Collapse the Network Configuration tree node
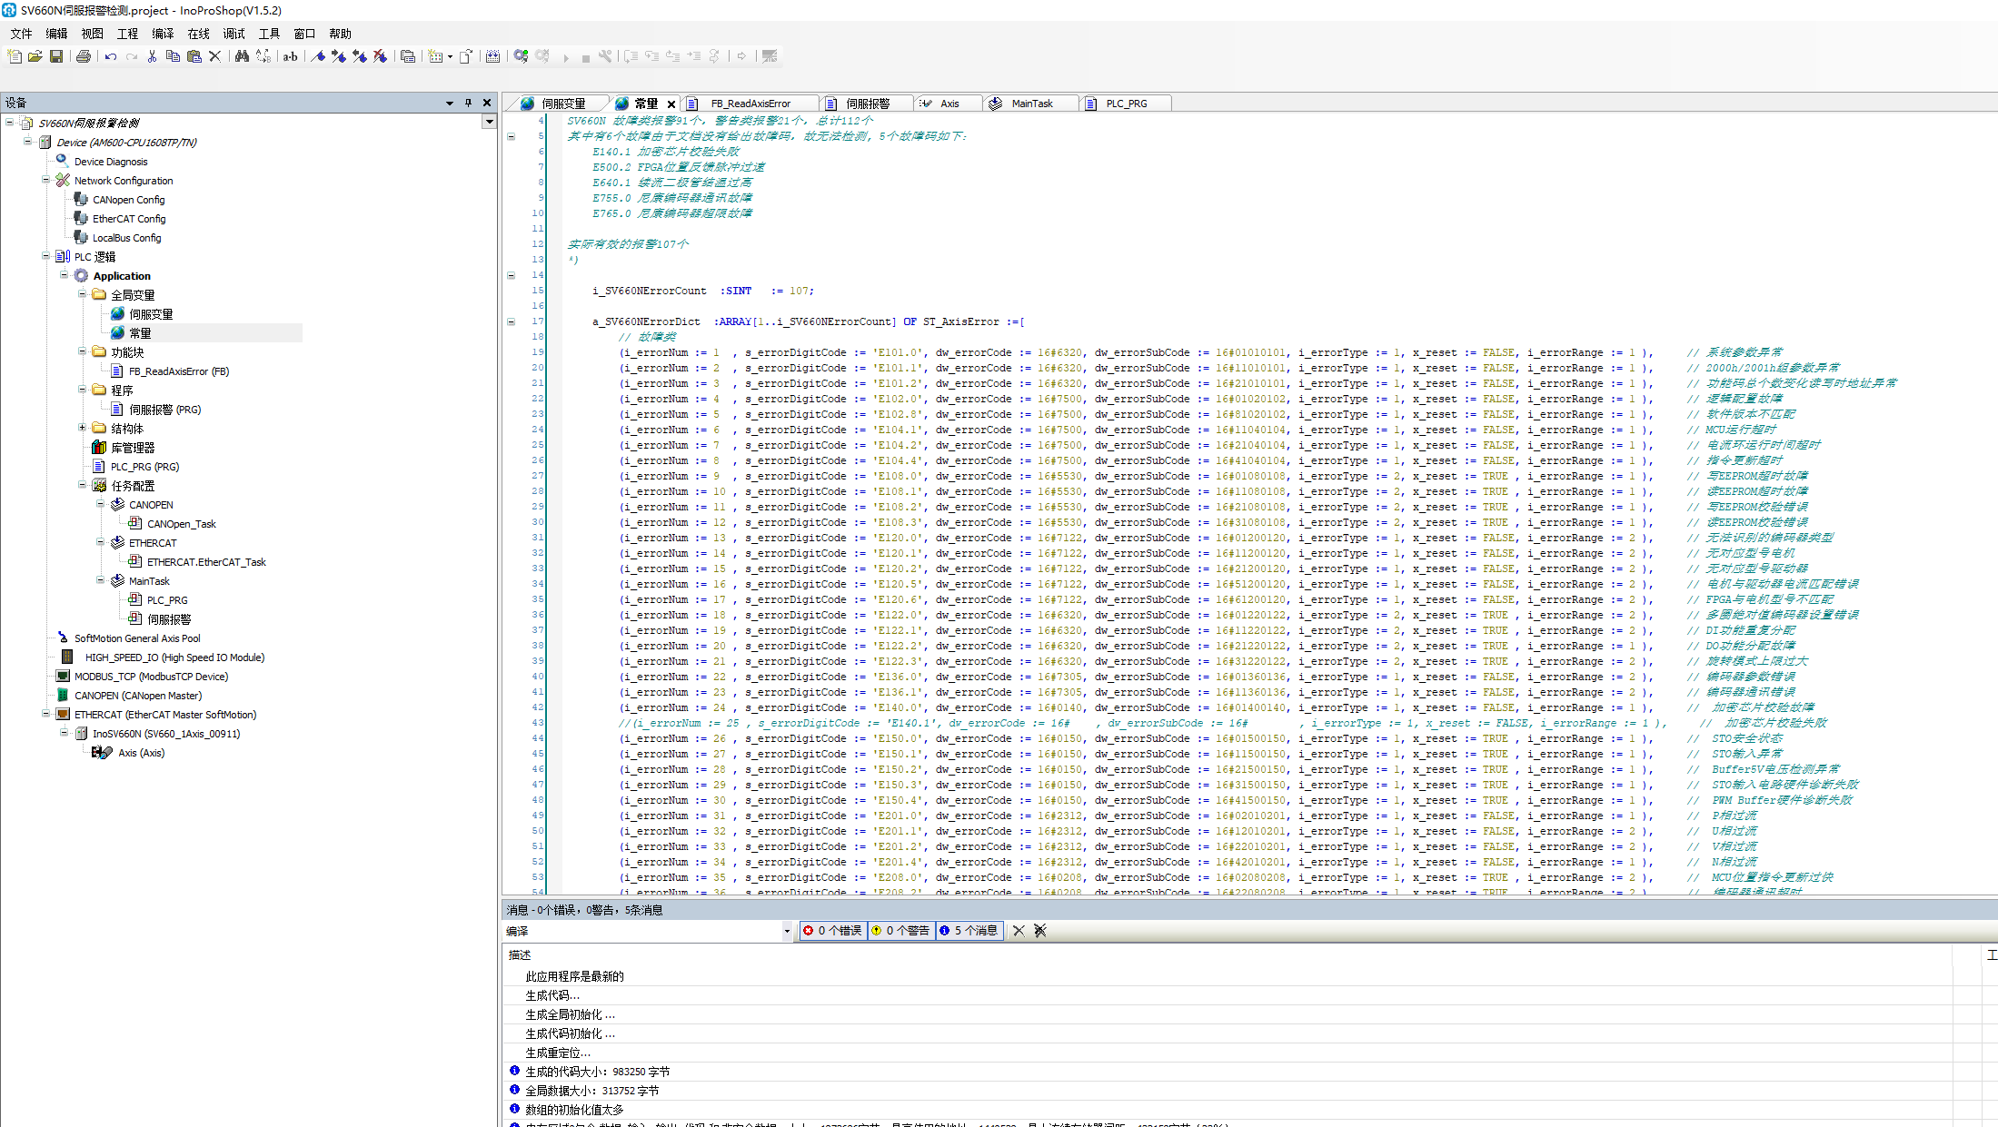1998x1127 pixels. (x=45, y=180)
